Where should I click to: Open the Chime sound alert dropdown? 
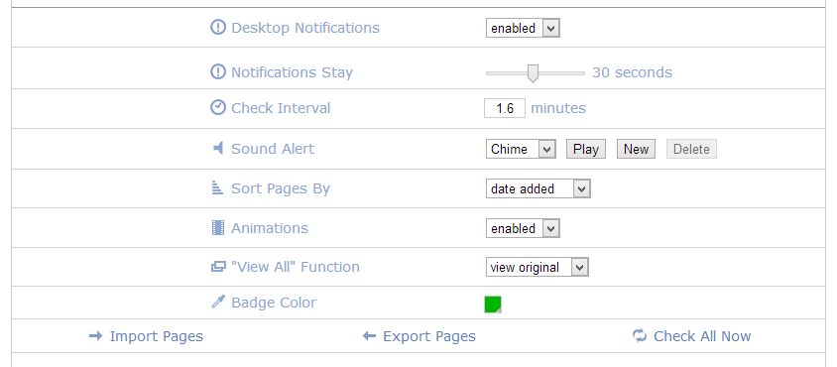pos(521,149)
